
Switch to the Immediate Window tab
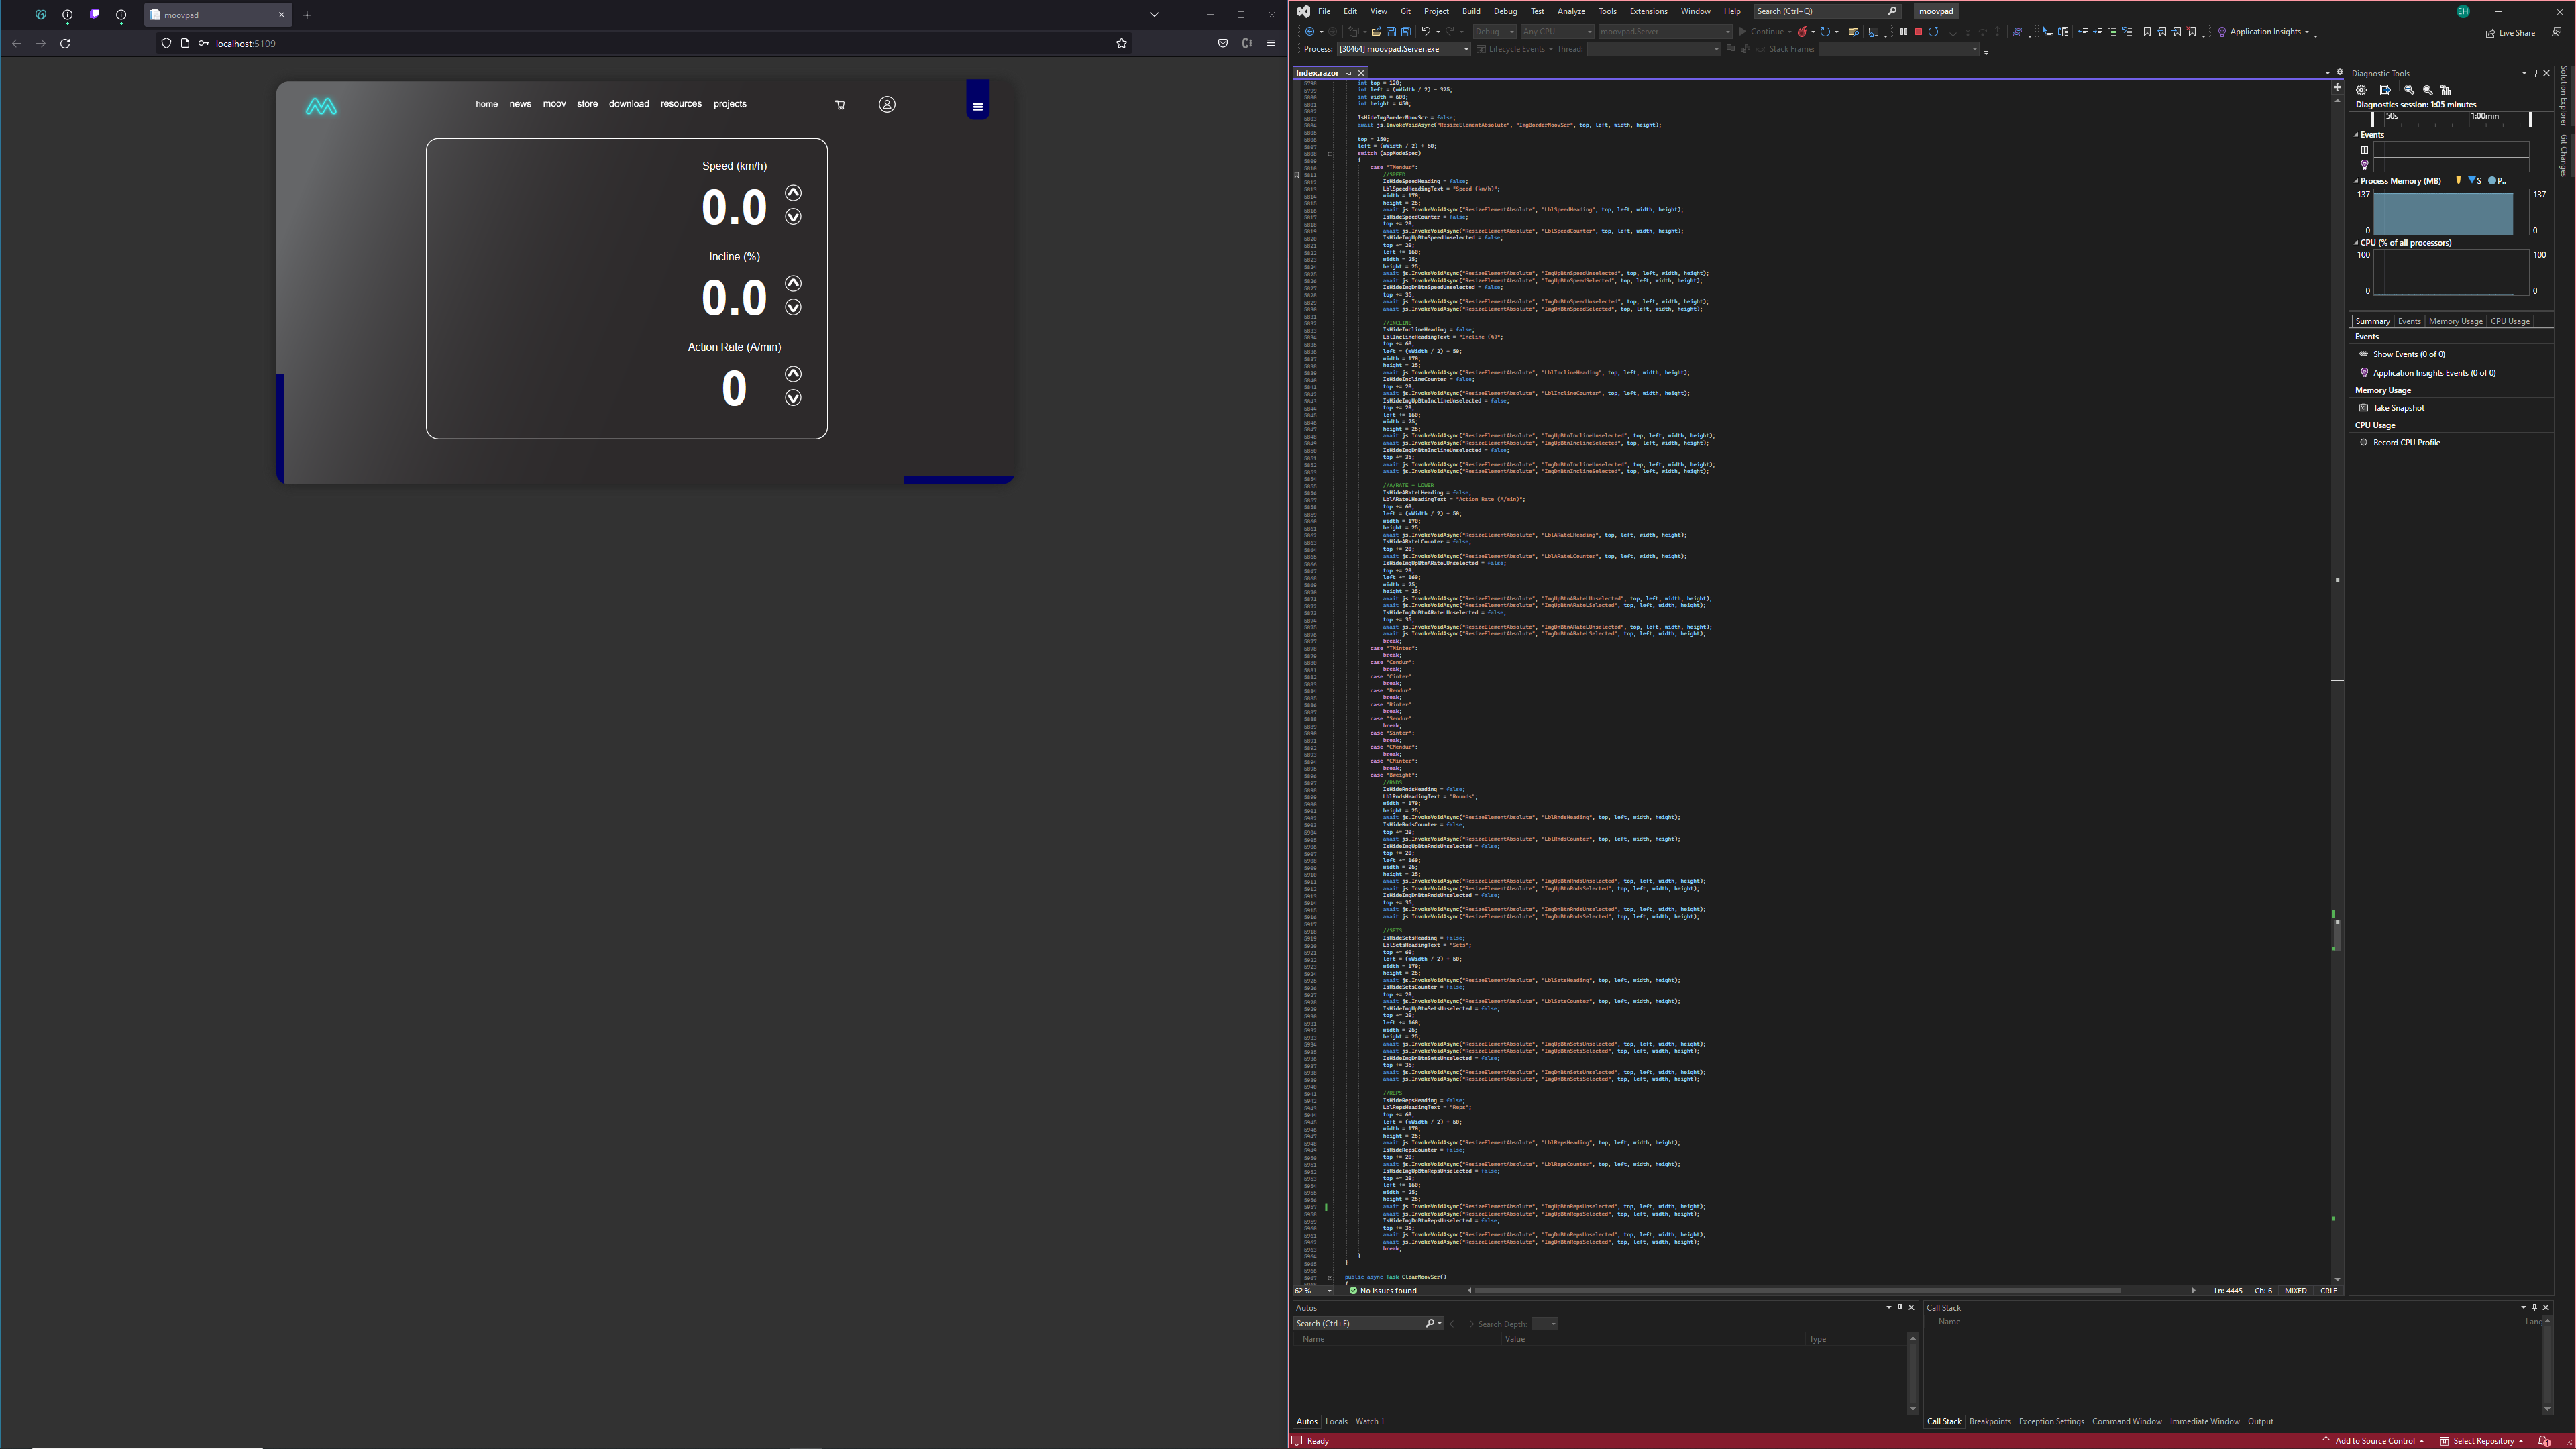[2204, 1421]
